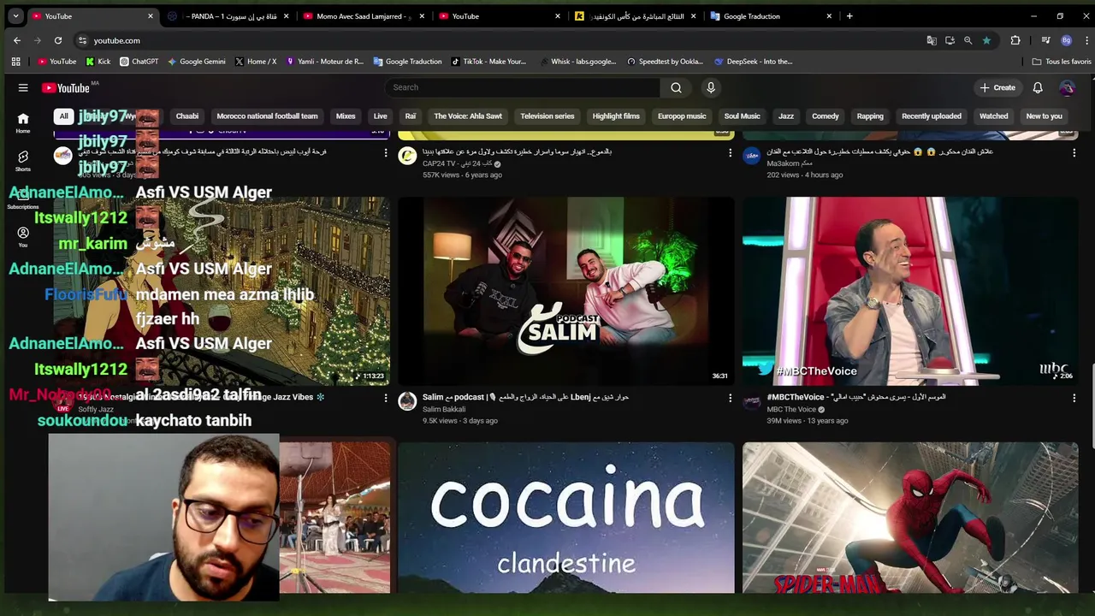Open the tab search dropdown arrow

[x=15, y=15]
